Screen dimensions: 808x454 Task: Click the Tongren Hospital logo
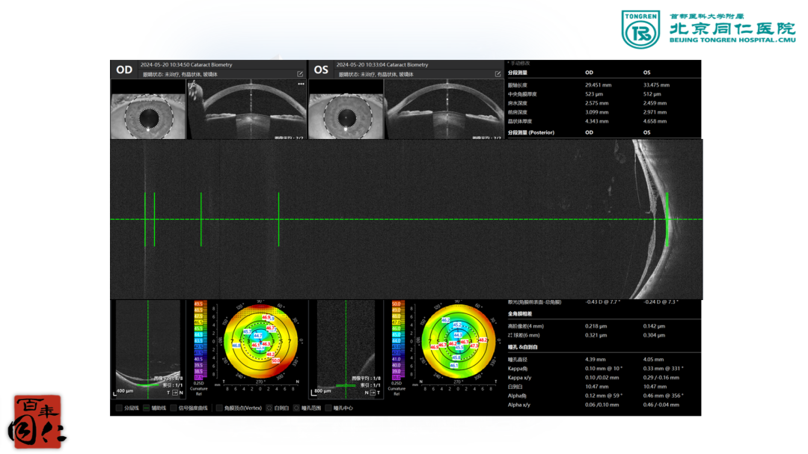coord(708,29)
